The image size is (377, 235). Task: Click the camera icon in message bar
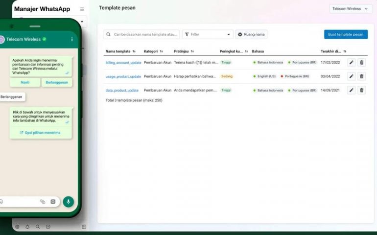point(53,201)
